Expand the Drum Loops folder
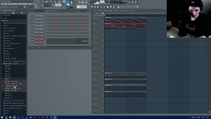Image resolution: width=211 pixels, height=119 pixels. tap(10, 38)
